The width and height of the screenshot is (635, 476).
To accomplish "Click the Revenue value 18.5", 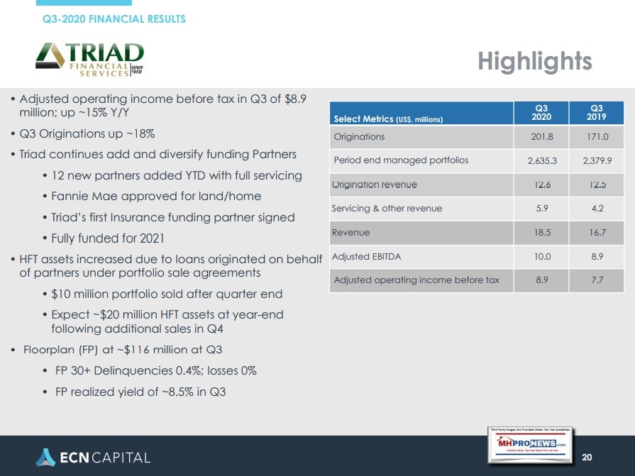I will pos(541,232).
